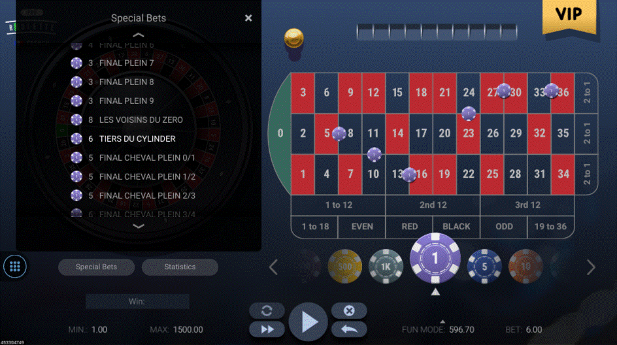
Task: Show next chips with the right arrow
Action: (x=591, y=267)
